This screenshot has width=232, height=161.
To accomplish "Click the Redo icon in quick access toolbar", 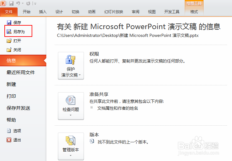I will (28, 3).
